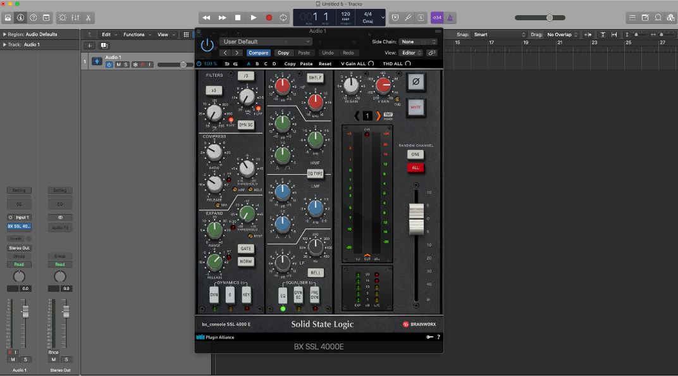Click the master volume slider in toolbar
The height and width of the screenshot is (376, 678).
pos(540,18)
